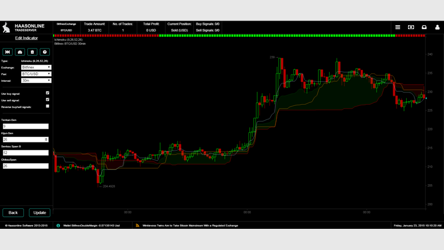Open the inbox messages icon

pos(424,27)
